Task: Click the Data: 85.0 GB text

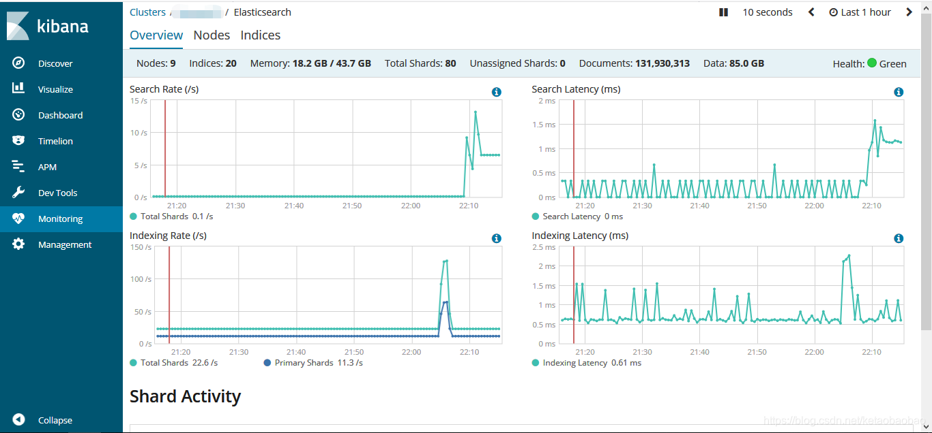Action: 734,63
